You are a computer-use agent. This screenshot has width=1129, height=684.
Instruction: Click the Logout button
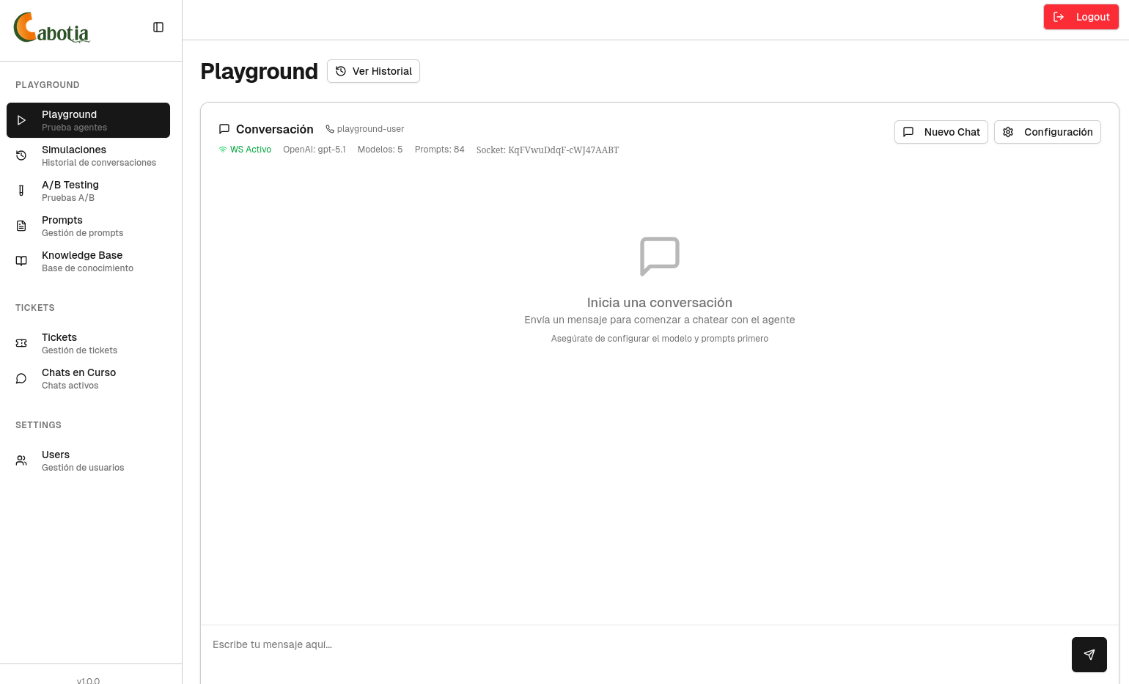coord(1081,16)
